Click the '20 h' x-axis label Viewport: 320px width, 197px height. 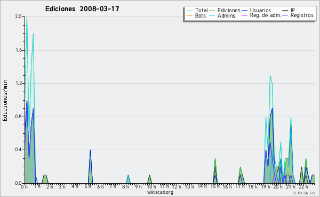click(278, 187)
